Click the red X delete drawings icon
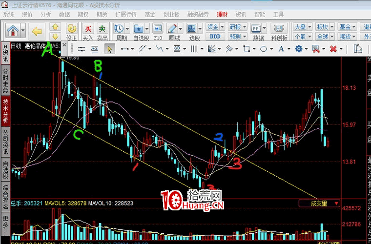Screen dimensions: 371x244 coord(333,49)
